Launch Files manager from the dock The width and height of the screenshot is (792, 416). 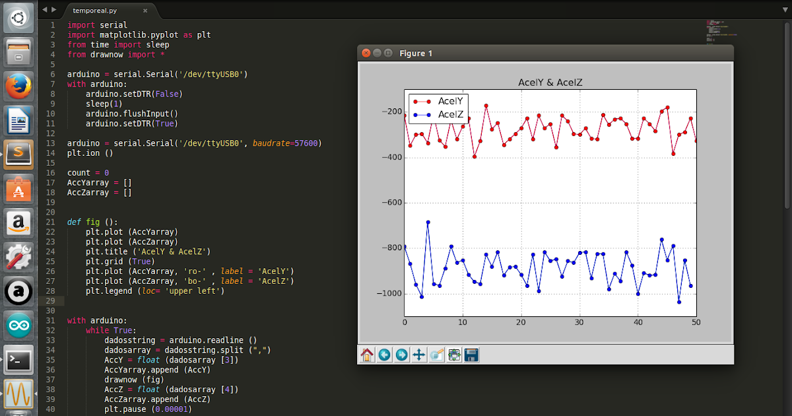tap(18, 52)
